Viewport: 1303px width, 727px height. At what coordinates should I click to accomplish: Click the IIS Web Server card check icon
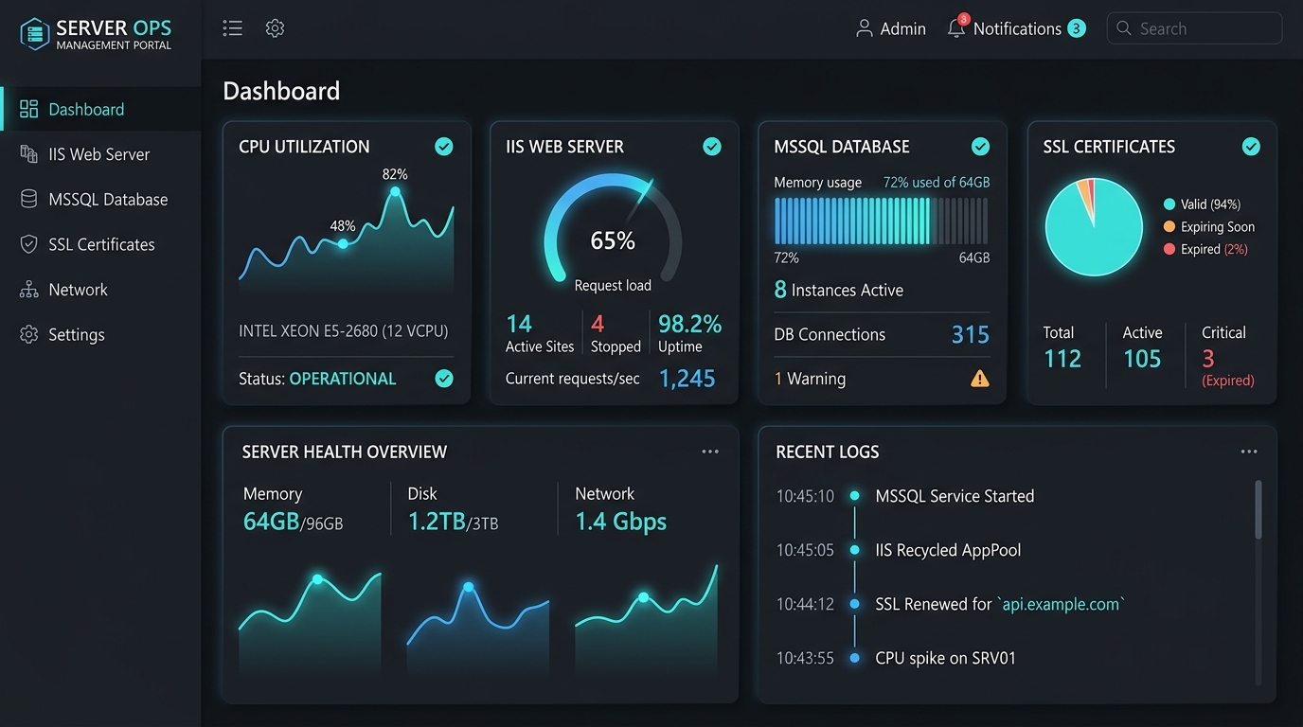712,146
